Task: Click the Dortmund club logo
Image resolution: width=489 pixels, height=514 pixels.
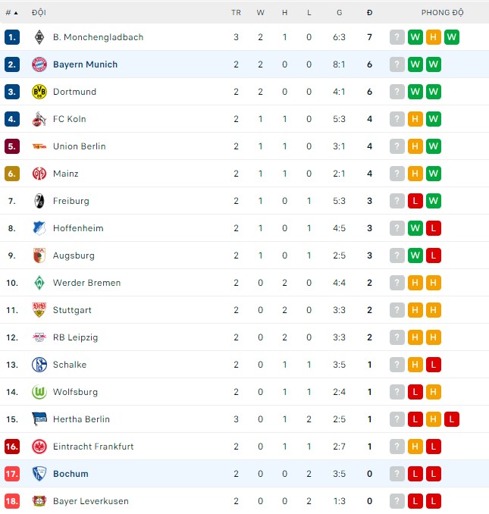Action: coord(39,92)
